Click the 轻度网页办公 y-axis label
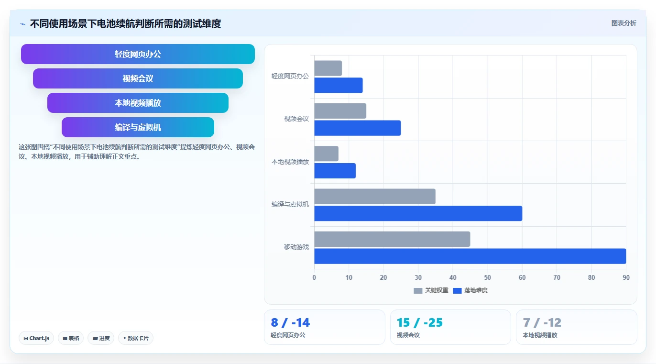The width and height of the screenshot is (656, 364). 290,76
